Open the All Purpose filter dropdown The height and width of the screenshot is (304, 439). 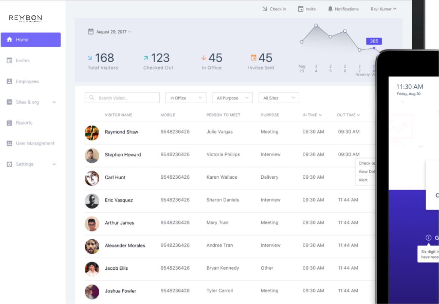point(232,98)
